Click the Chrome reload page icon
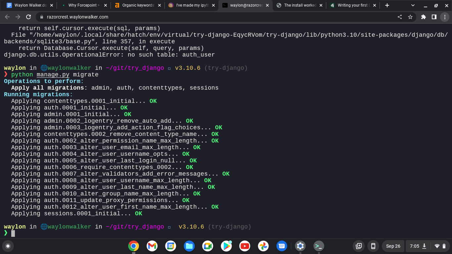This screenshot has width=452, height=254. [28, 17]
